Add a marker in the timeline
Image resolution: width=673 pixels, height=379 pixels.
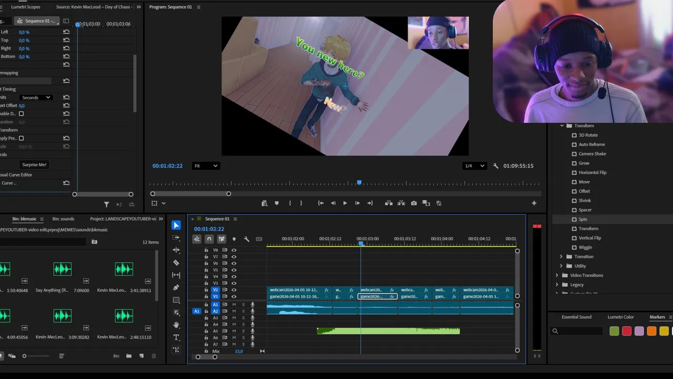pyautogui.click(x=234, y=239)
